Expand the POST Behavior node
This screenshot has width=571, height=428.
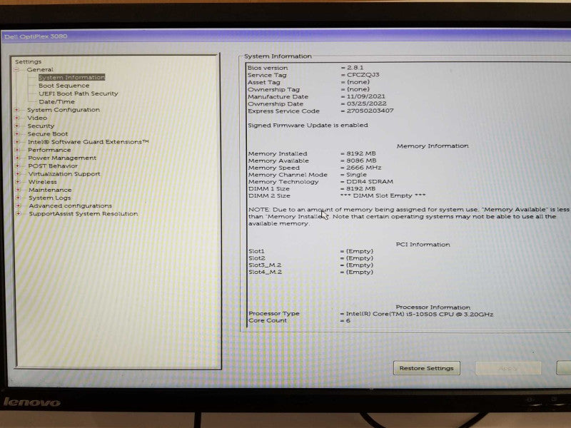click(x=17, y=165)
